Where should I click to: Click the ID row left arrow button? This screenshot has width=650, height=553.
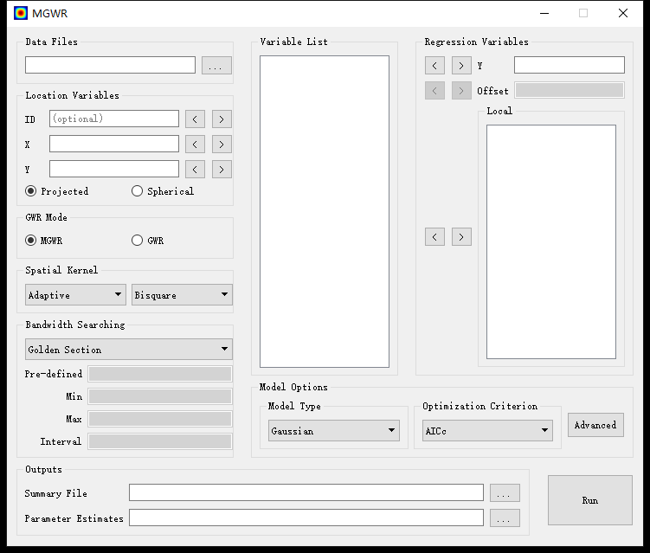195,119
